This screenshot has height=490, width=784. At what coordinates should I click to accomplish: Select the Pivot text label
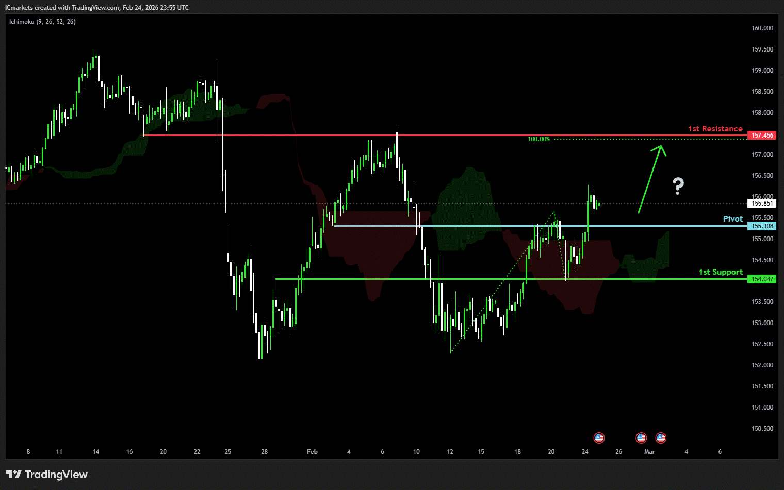tap(732, 219)
